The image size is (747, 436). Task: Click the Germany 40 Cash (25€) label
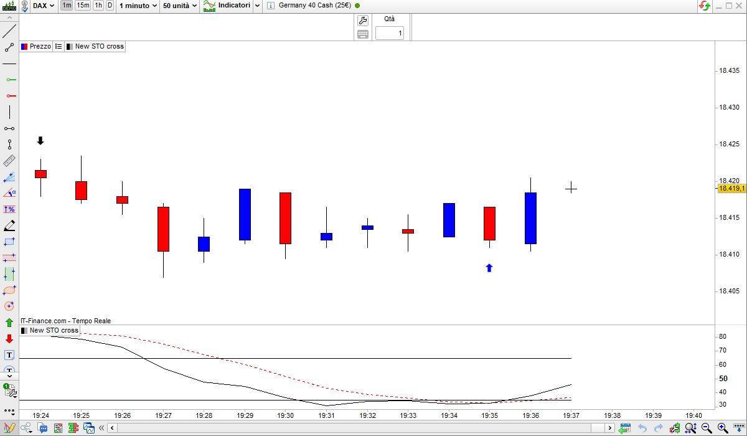[x=314, y=6]
